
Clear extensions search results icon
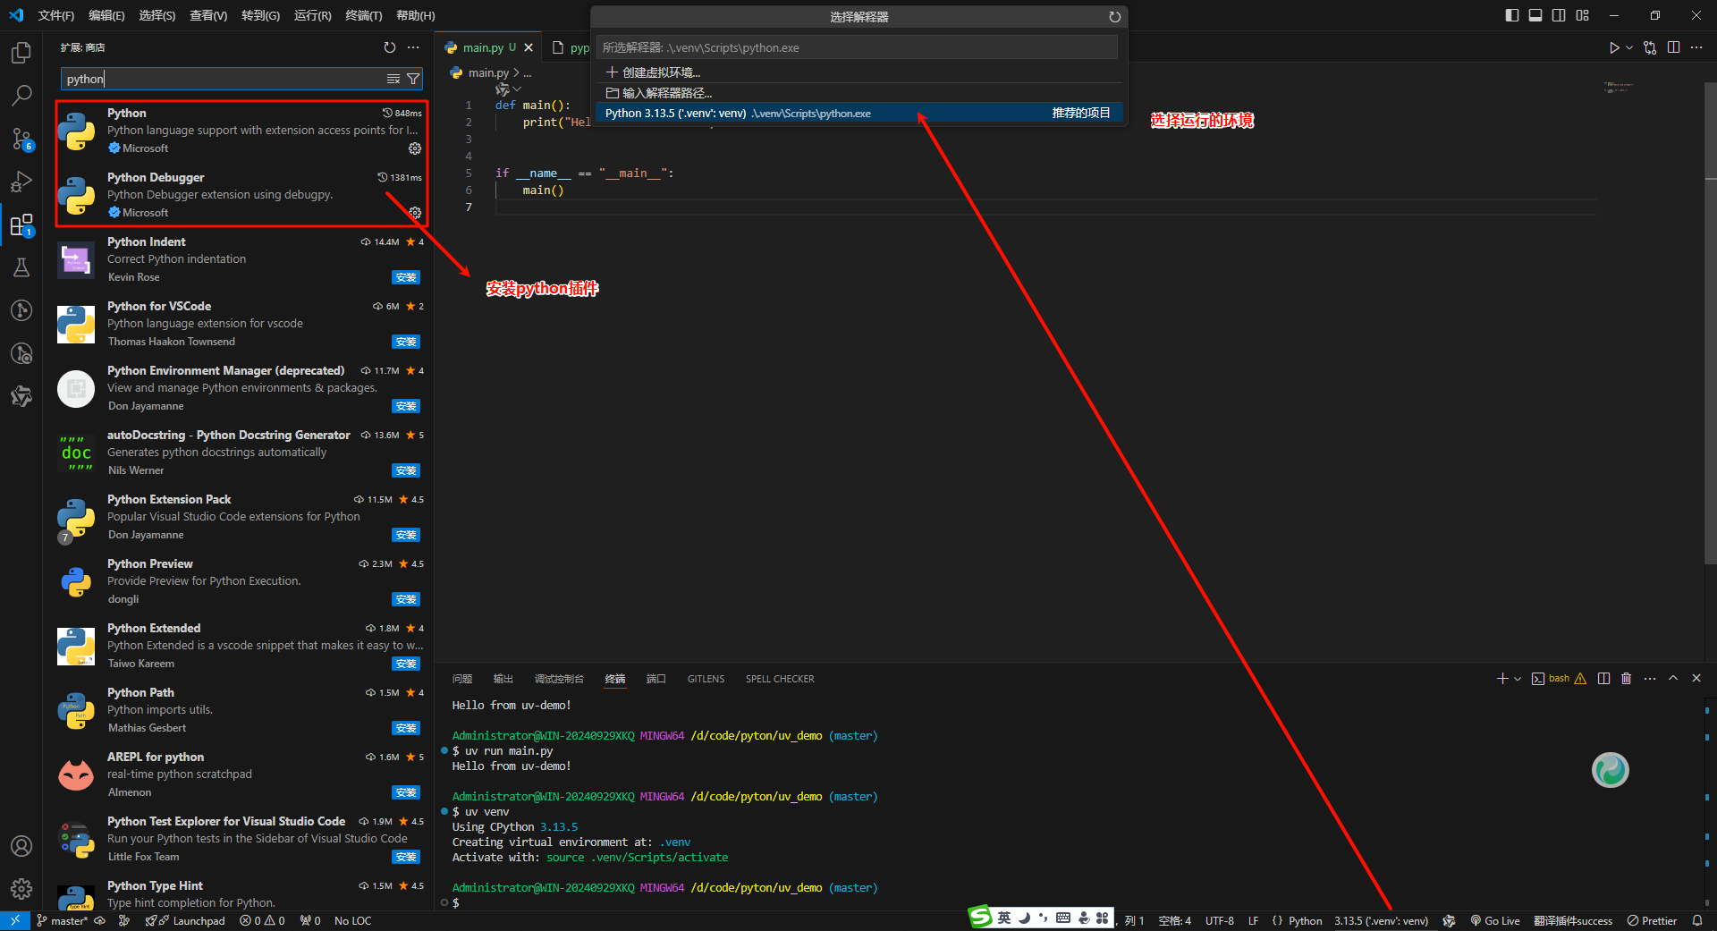click(393, 80)
